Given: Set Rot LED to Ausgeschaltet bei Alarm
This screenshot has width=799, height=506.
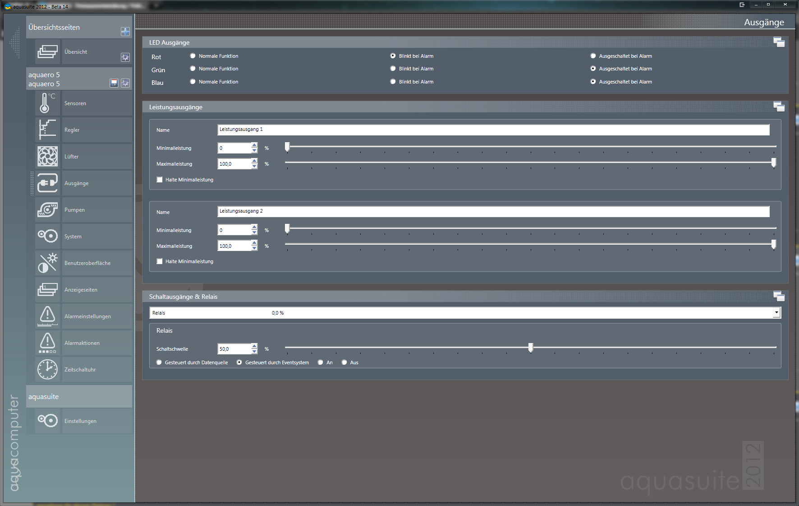Looking at the screenshot, I should click(x=593, y=56).
